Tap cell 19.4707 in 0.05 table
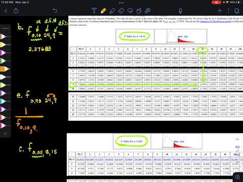 click(226, 164)
